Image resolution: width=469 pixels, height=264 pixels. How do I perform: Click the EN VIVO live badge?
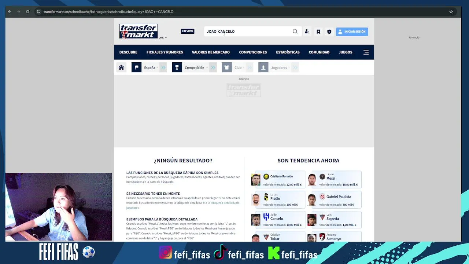187,31
